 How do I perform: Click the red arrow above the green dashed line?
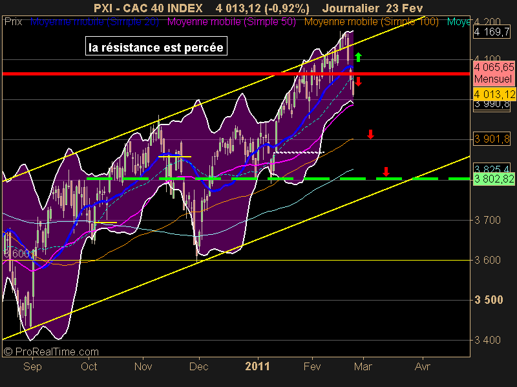(386, 172)
